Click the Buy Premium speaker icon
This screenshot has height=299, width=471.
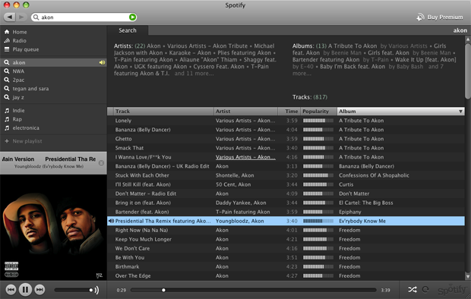420,17
